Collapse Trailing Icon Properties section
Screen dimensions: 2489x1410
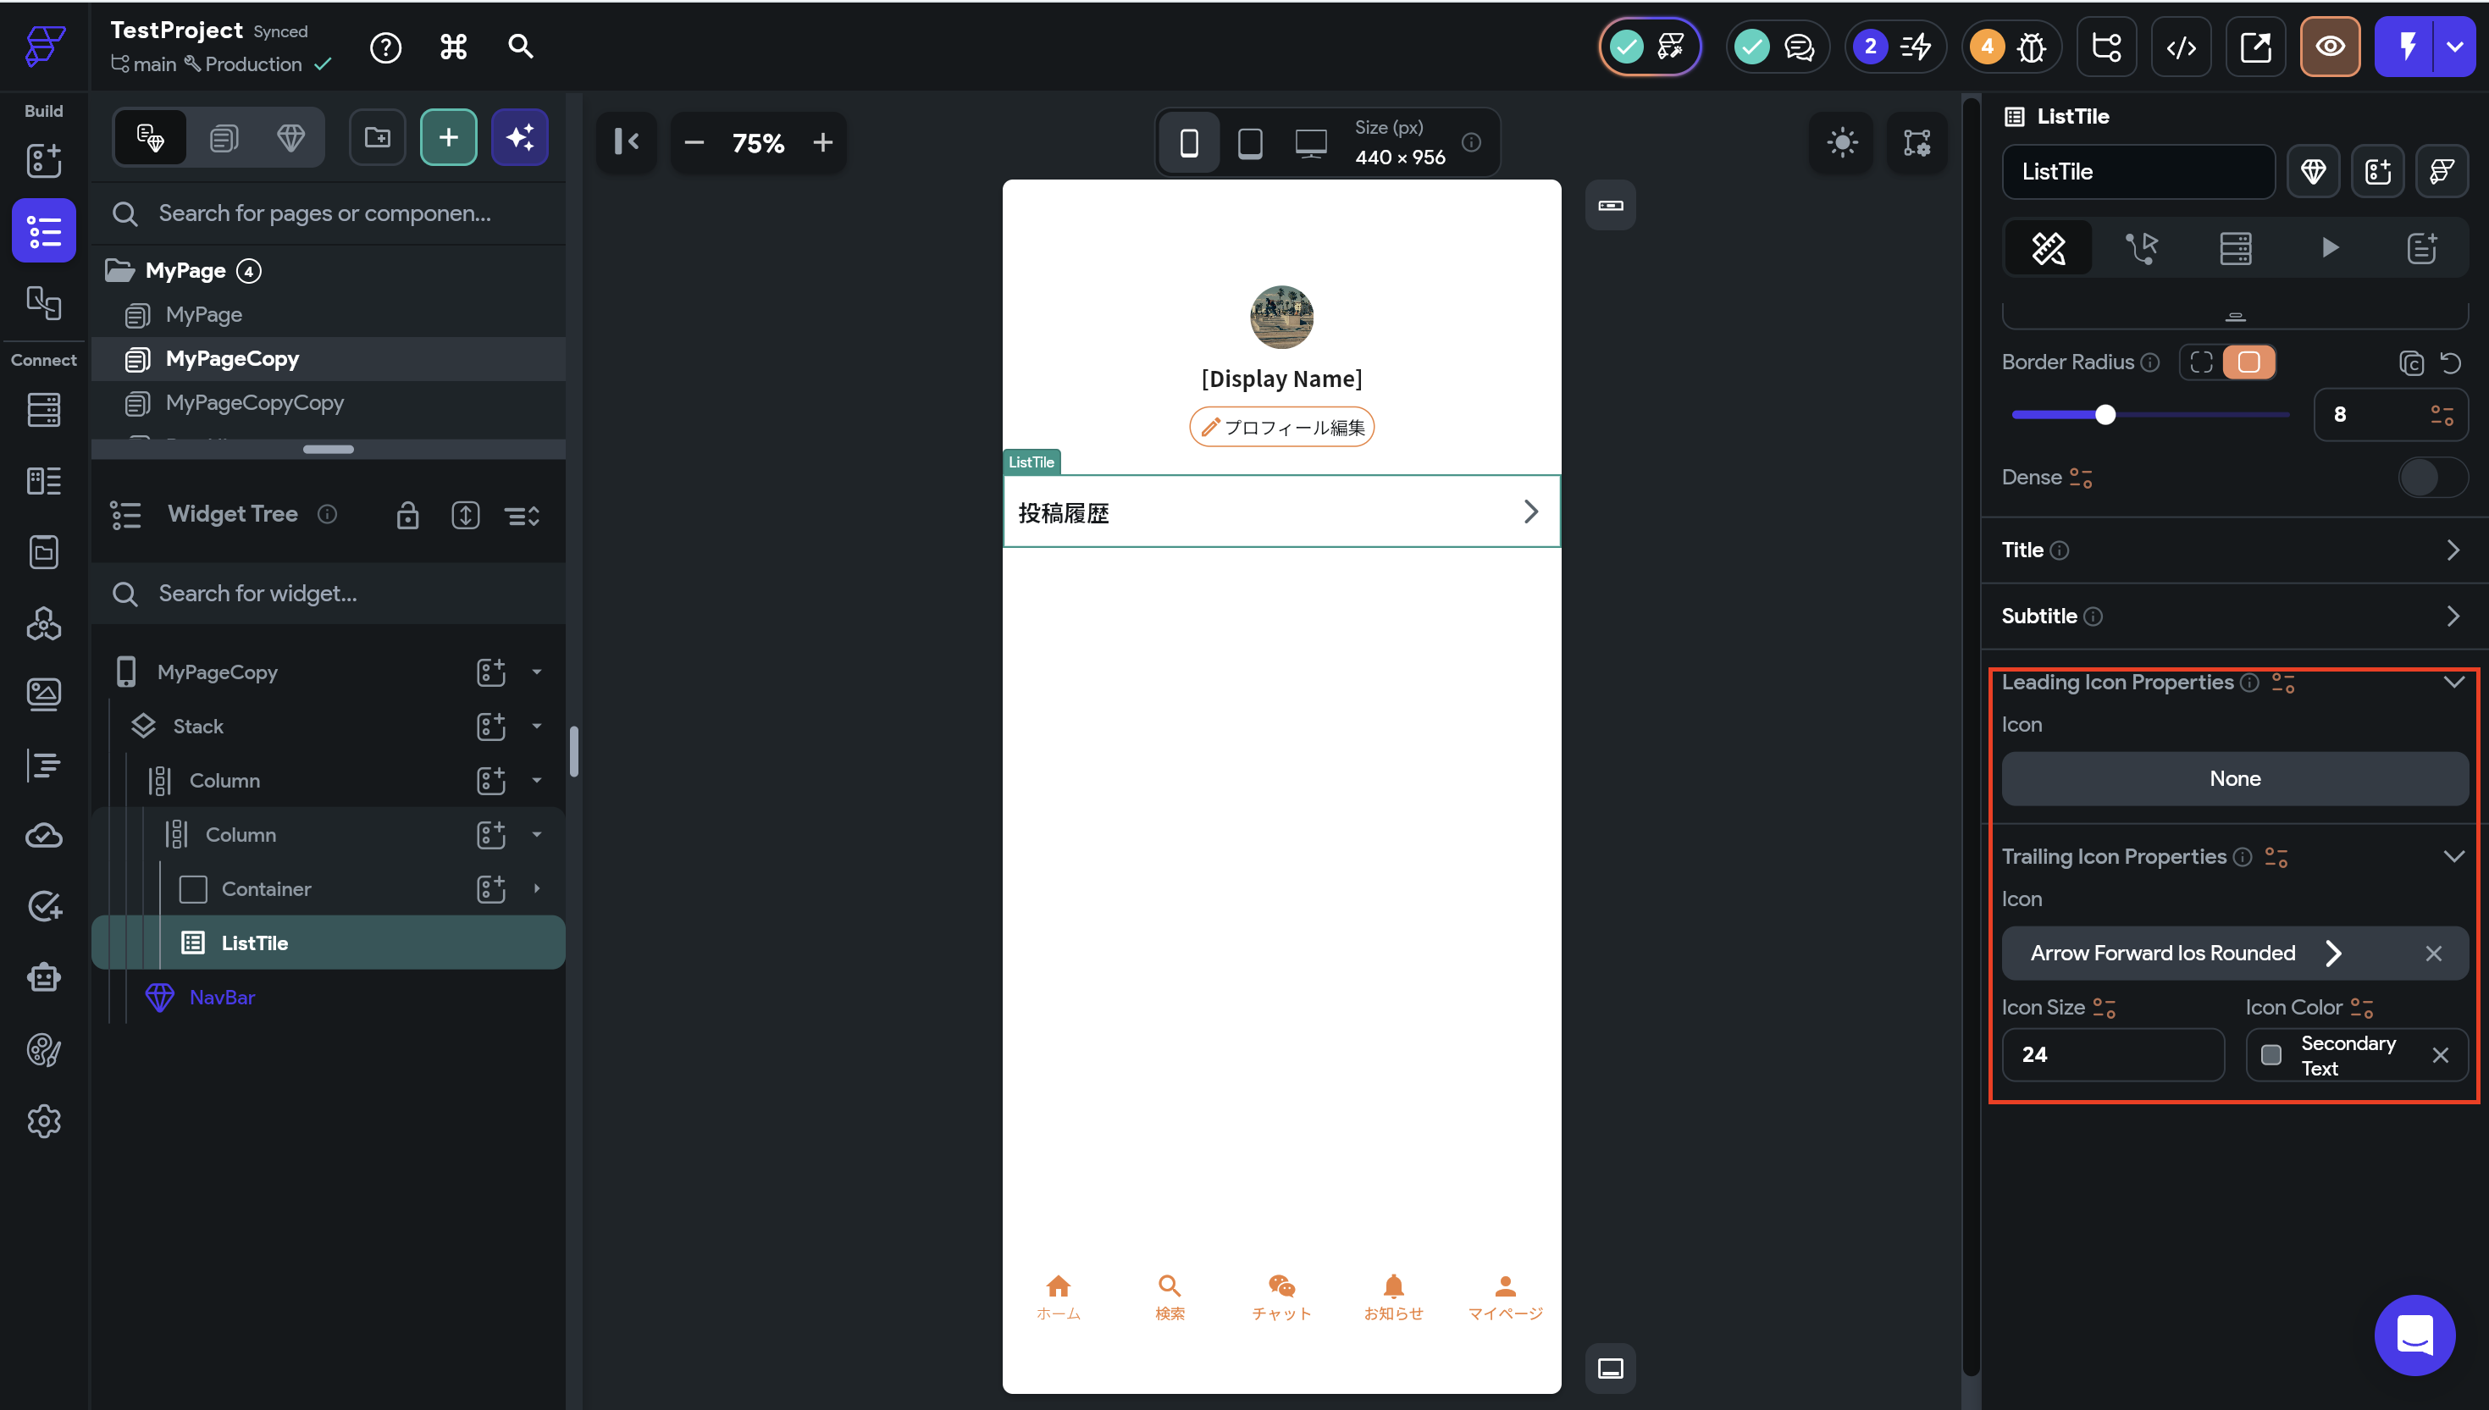pos(2453,856)
